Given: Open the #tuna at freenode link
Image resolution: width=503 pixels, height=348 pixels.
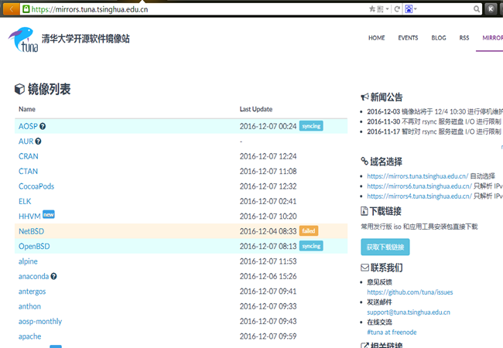Looking at the screenshot, I should [392, 333].
